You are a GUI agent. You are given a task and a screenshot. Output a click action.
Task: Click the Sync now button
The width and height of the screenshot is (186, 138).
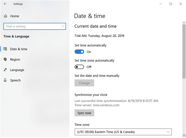pos(84,113)
